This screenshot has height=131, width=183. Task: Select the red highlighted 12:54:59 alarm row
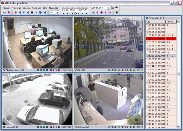pos(161,39)
